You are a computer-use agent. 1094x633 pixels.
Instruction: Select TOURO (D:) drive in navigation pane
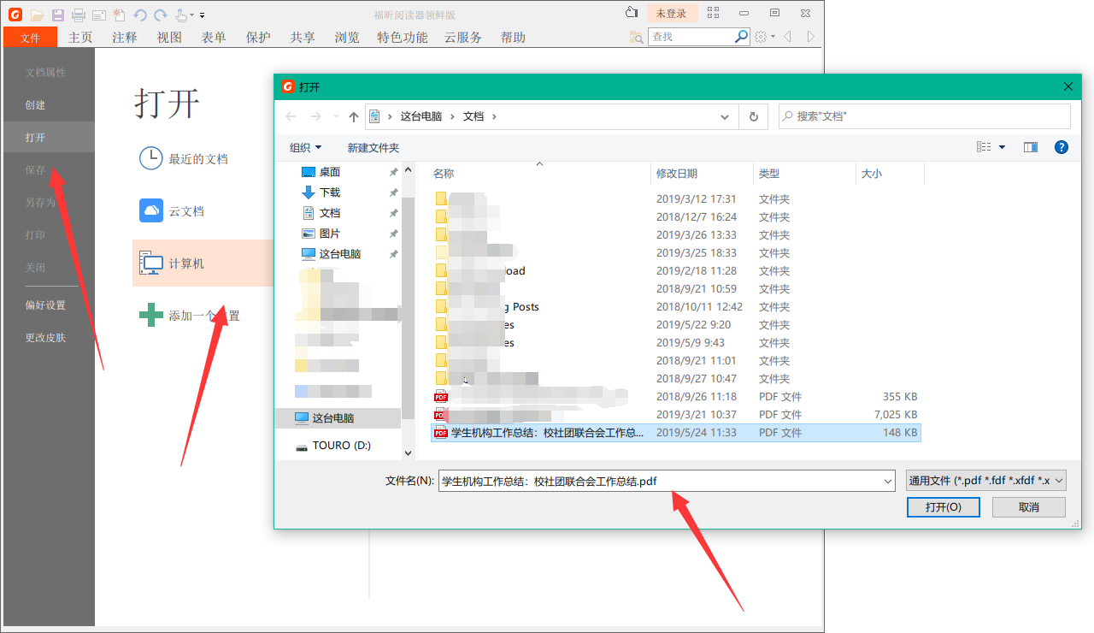(x=342, y=446)
